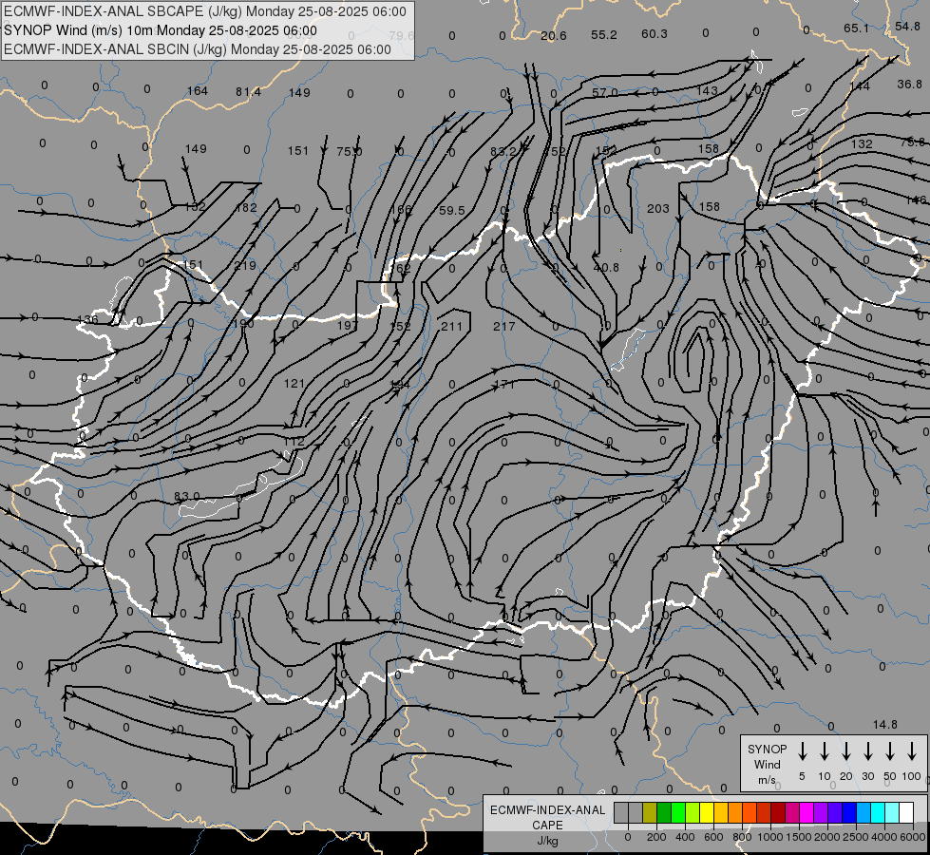Viewport: 930px width, 855px height.
Task: Pick the magenta swatch in the CAPE legend
Action: [807, 812]
